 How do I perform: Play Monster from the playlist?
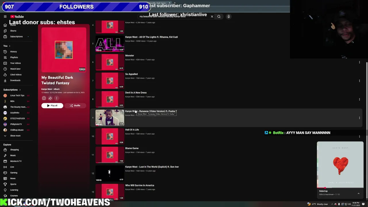(130, 55)
